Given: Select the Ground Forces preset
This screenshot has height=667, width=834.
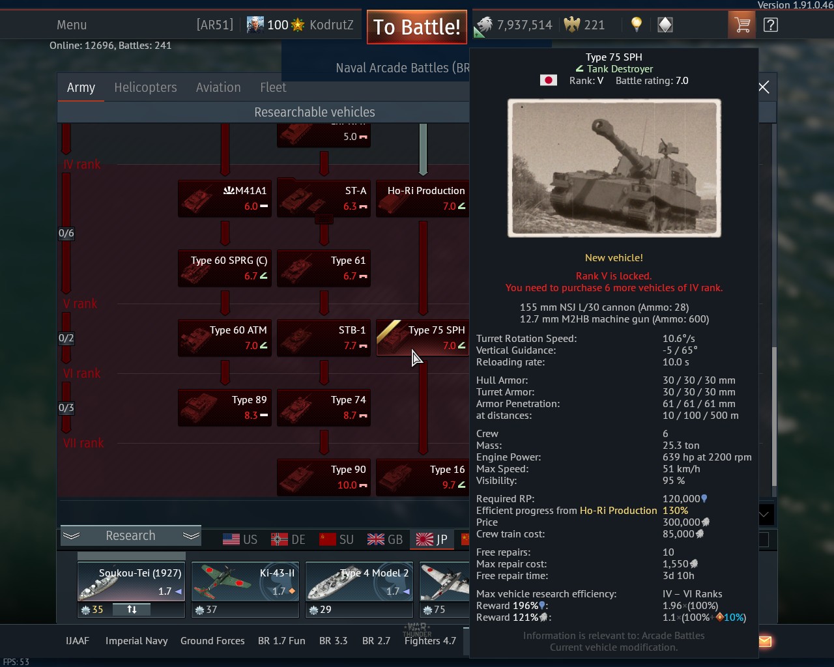Looking at the screenshot, I should pos(212,641).
